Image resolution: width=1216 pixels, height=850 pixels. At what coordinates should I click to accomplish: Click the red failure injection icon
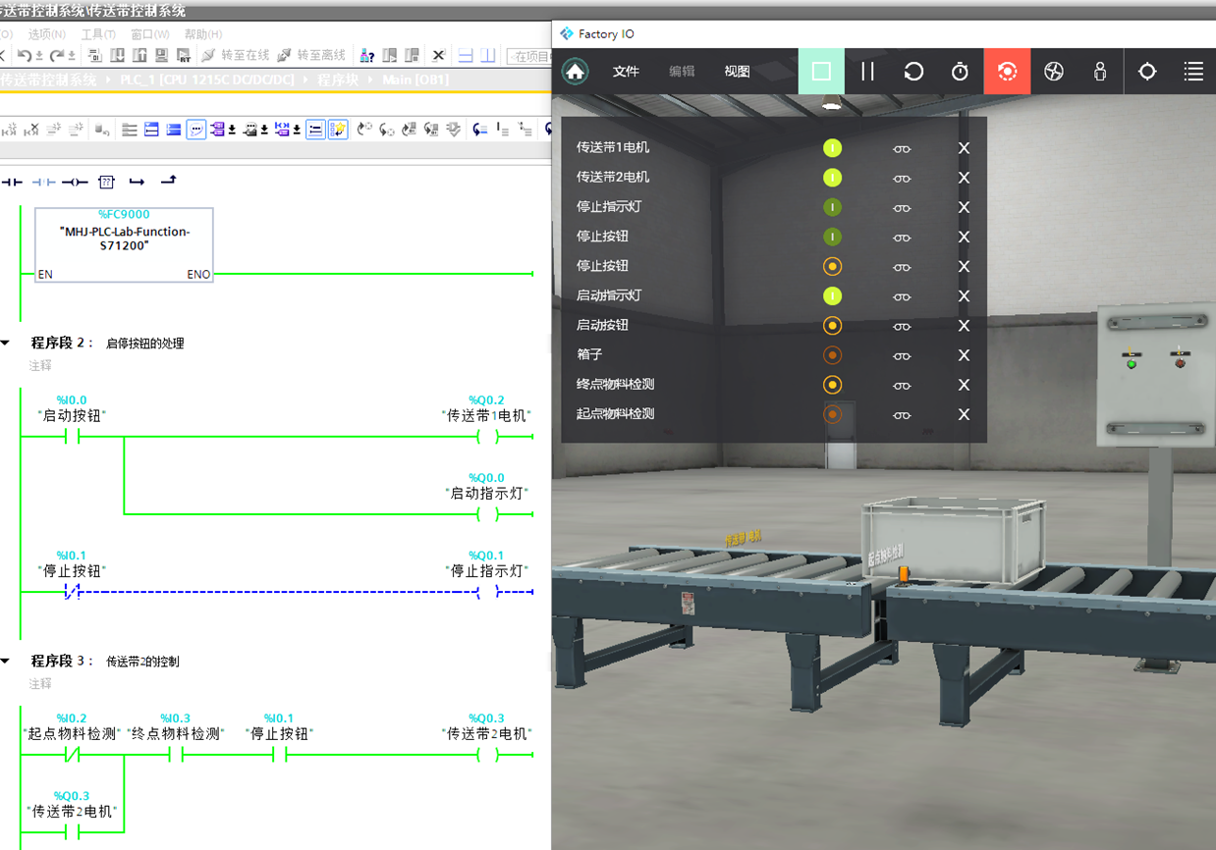point(1007,72)
